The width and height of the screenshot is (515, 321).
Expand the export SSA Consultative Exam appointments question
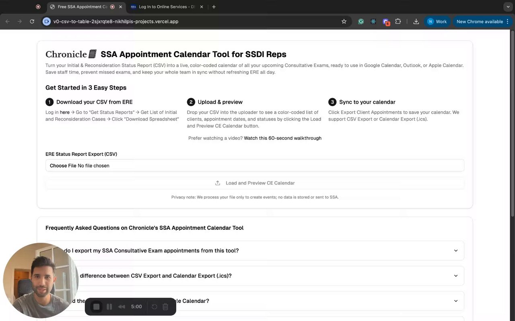(255, 250)
